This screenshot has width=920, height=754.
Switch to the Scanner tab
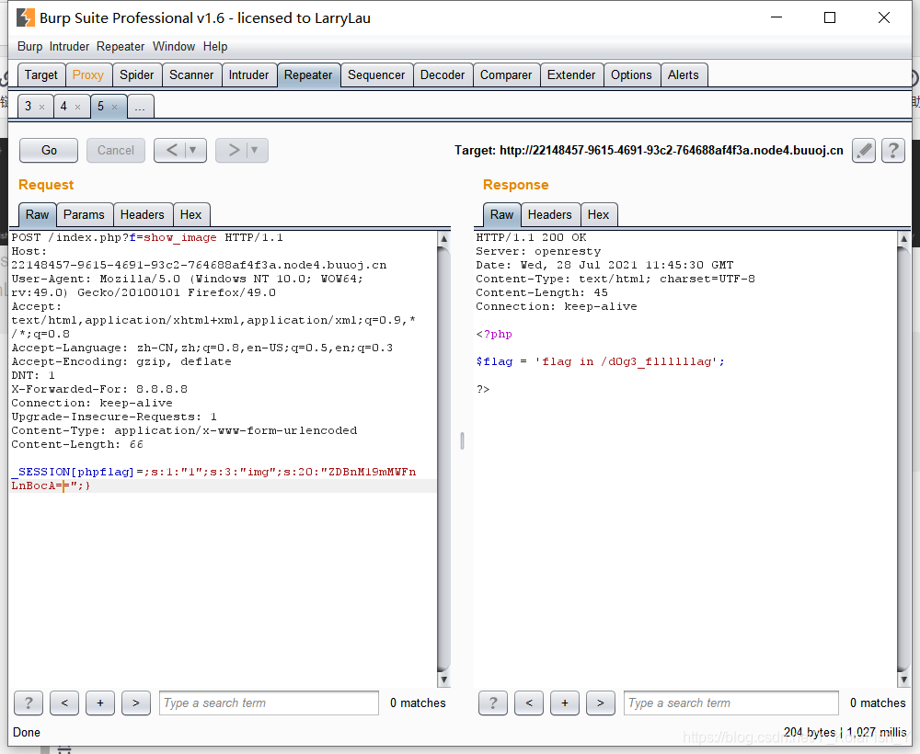click(191, 75)
